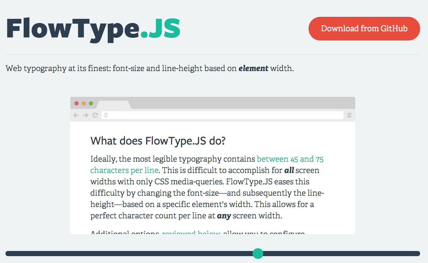Select the blank mock browser tab
This screenshot has width=428, height=263.
(x=113, y=105)
